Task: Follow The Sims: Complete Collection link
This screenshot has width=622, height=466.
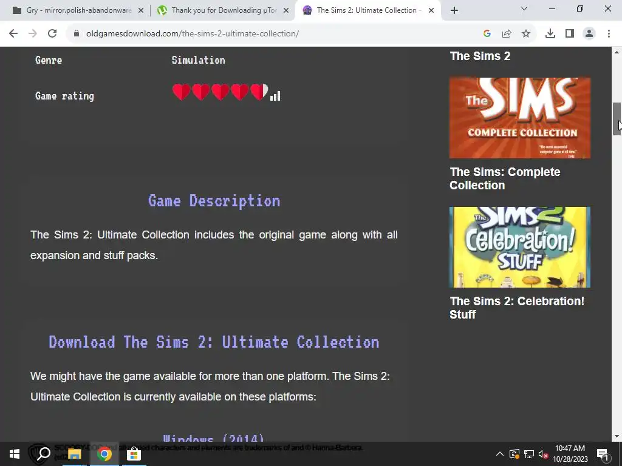Action: (x=505, y=178)
